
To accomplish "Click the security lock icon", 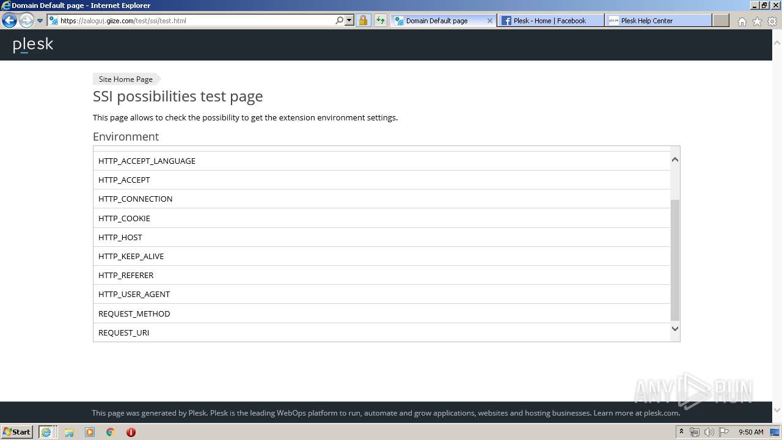I will click(363, 20).
